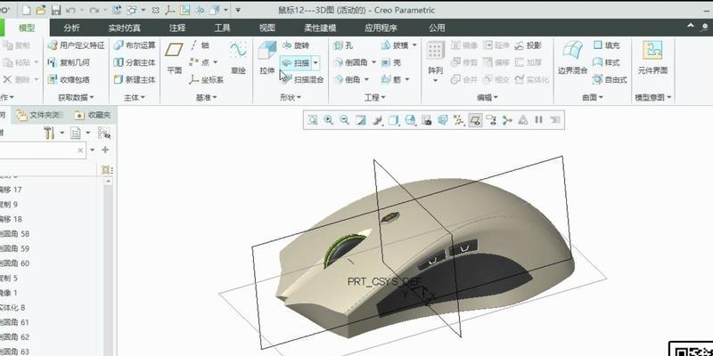Expand the 筋 (Rib) dropdown arrow

tap(407, 80)
